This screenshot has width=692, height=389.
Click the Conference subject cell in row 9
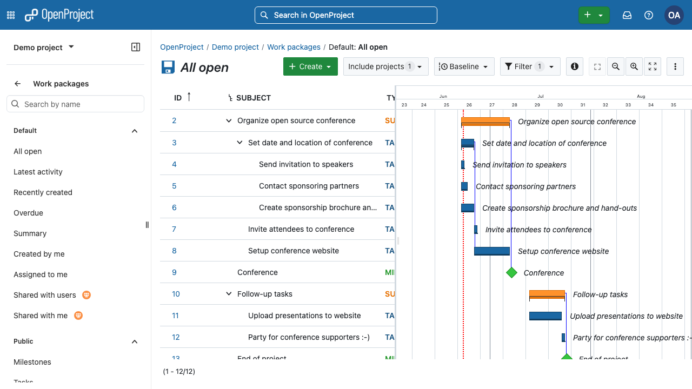coord(257,272)
